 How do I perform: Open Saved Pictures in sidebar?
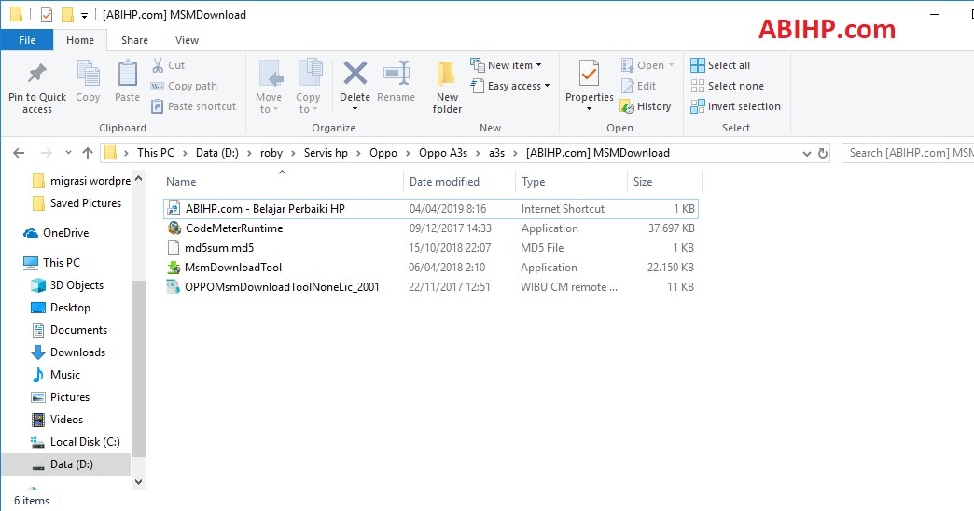76,203
